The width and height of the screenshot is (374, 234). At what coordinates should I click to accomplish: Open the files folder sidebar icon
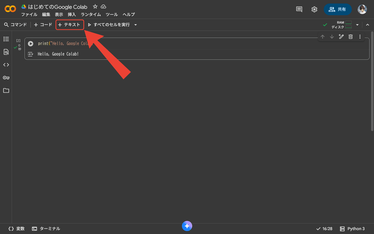6,90
